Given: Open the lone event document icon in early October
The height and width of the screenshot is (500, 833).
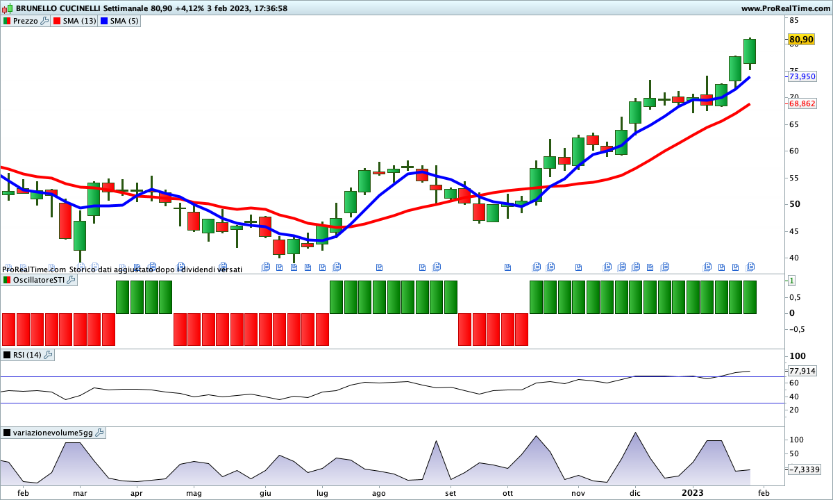Looking at the screenshot, I should point(507,267).
